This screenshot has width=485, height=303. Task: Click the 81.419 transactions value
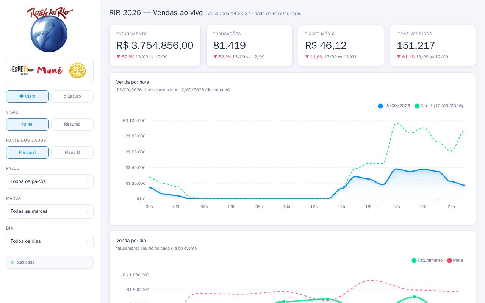(230, 45)
